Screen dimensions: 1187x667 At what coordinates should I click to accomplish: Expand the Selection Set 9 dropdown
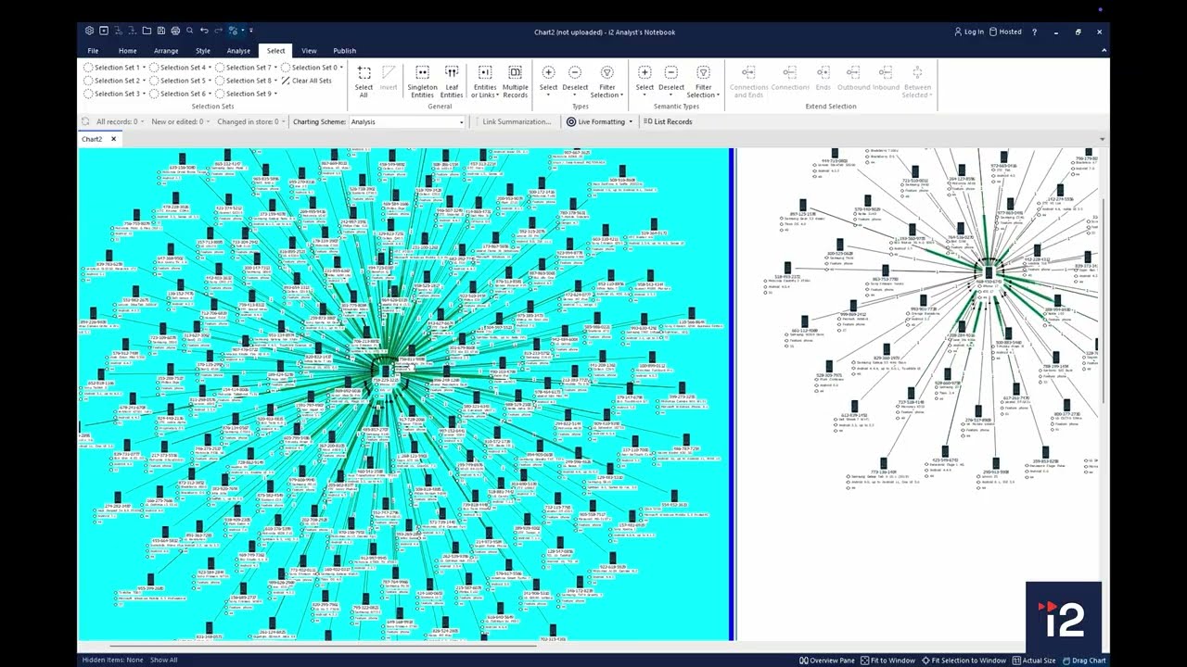[277, 94]
